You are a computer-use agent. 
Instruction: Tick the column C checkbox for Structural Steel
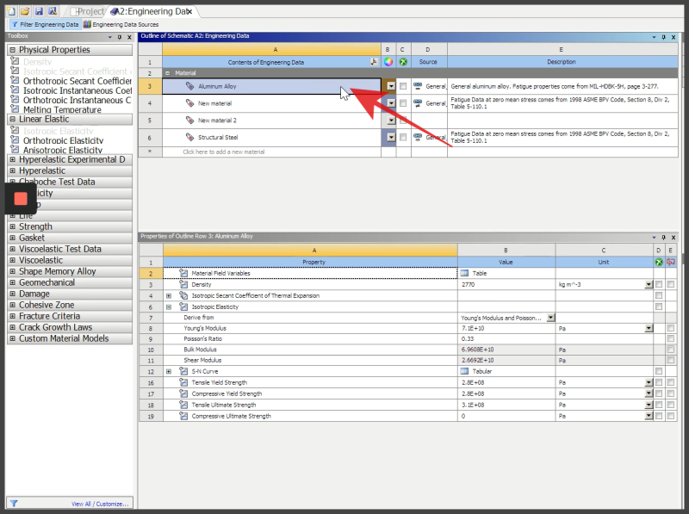[403, 137]
